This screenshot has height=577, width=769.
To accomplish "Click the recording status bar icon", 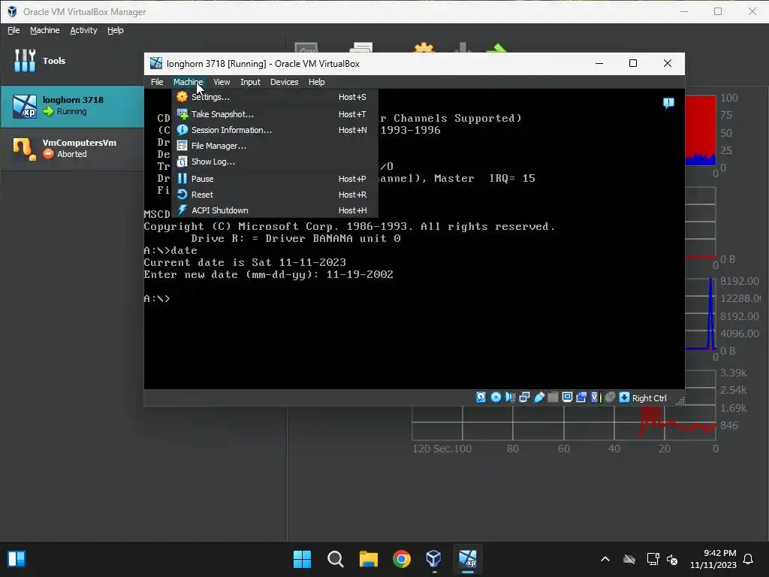I will tap(582, 397).
